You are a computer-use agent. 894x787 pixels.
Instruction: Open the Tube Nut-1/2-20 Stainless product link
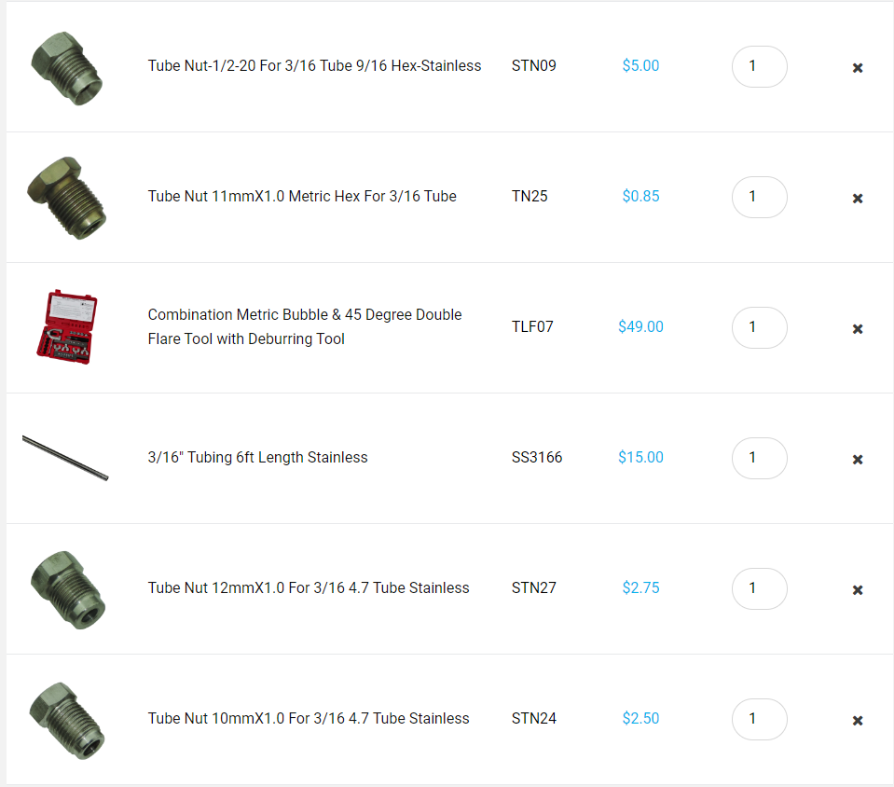coord(314,66)
